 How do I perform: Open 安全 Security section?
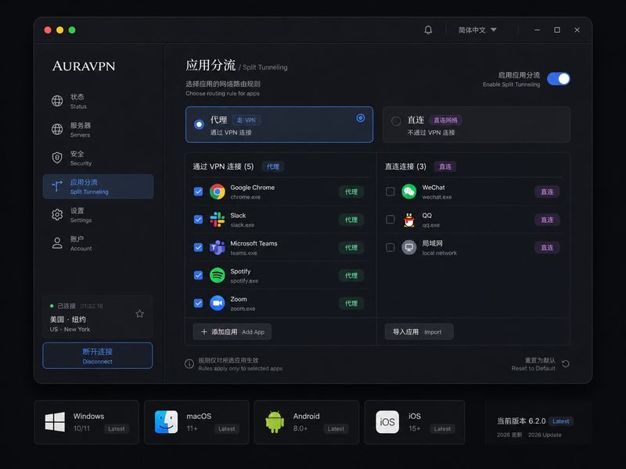98,158
